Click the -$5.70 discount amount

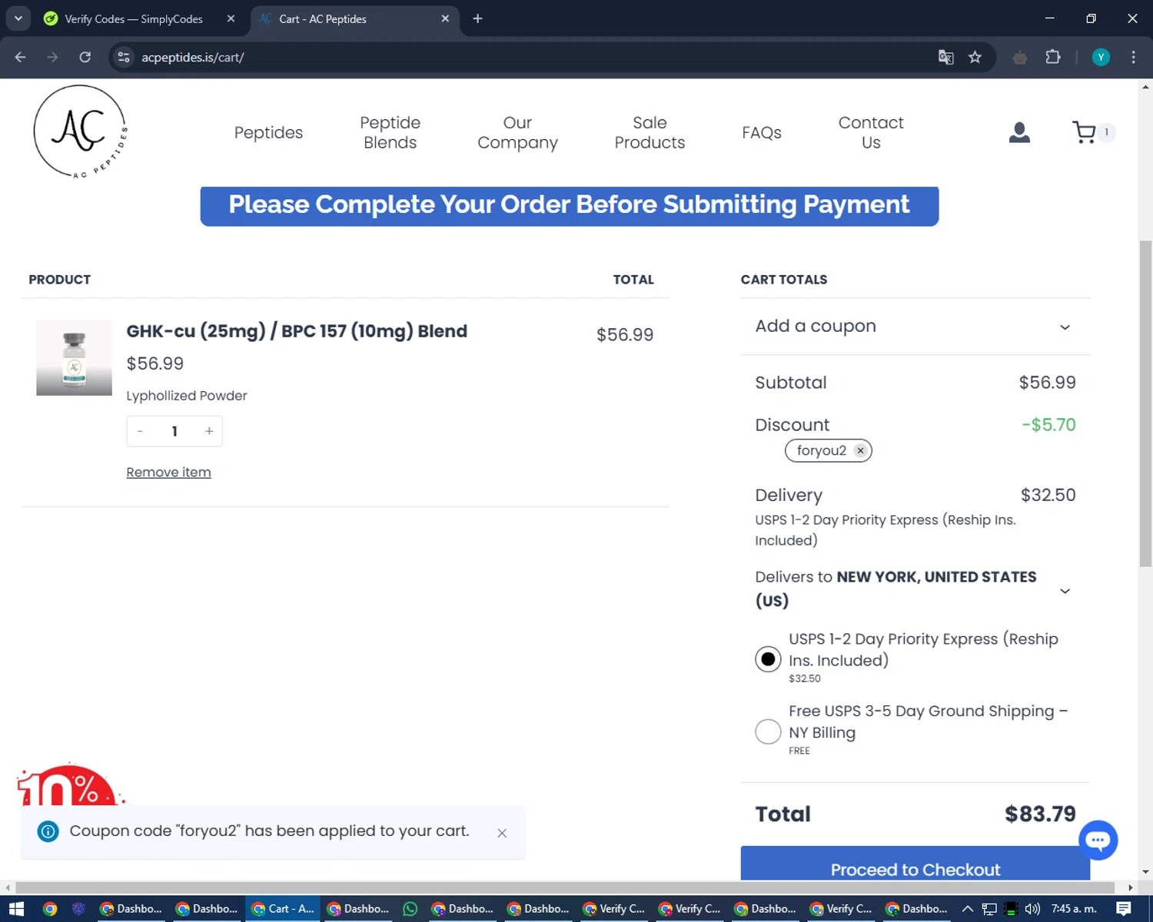coord(1048,425)
